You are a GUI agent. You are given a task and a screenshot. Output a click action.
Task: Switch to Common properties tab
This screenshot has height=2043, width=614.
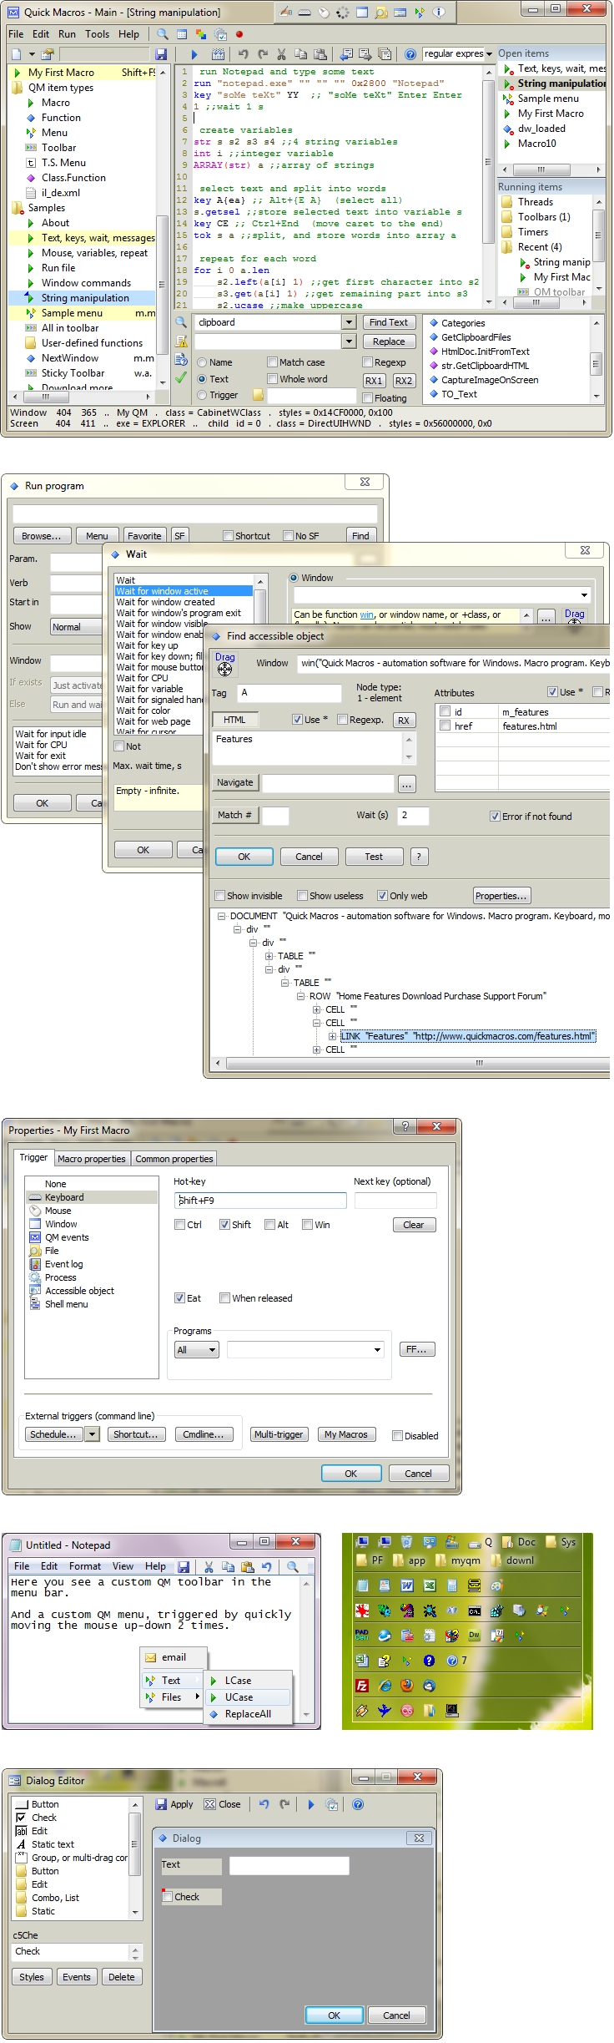(x=174, y=1159)
